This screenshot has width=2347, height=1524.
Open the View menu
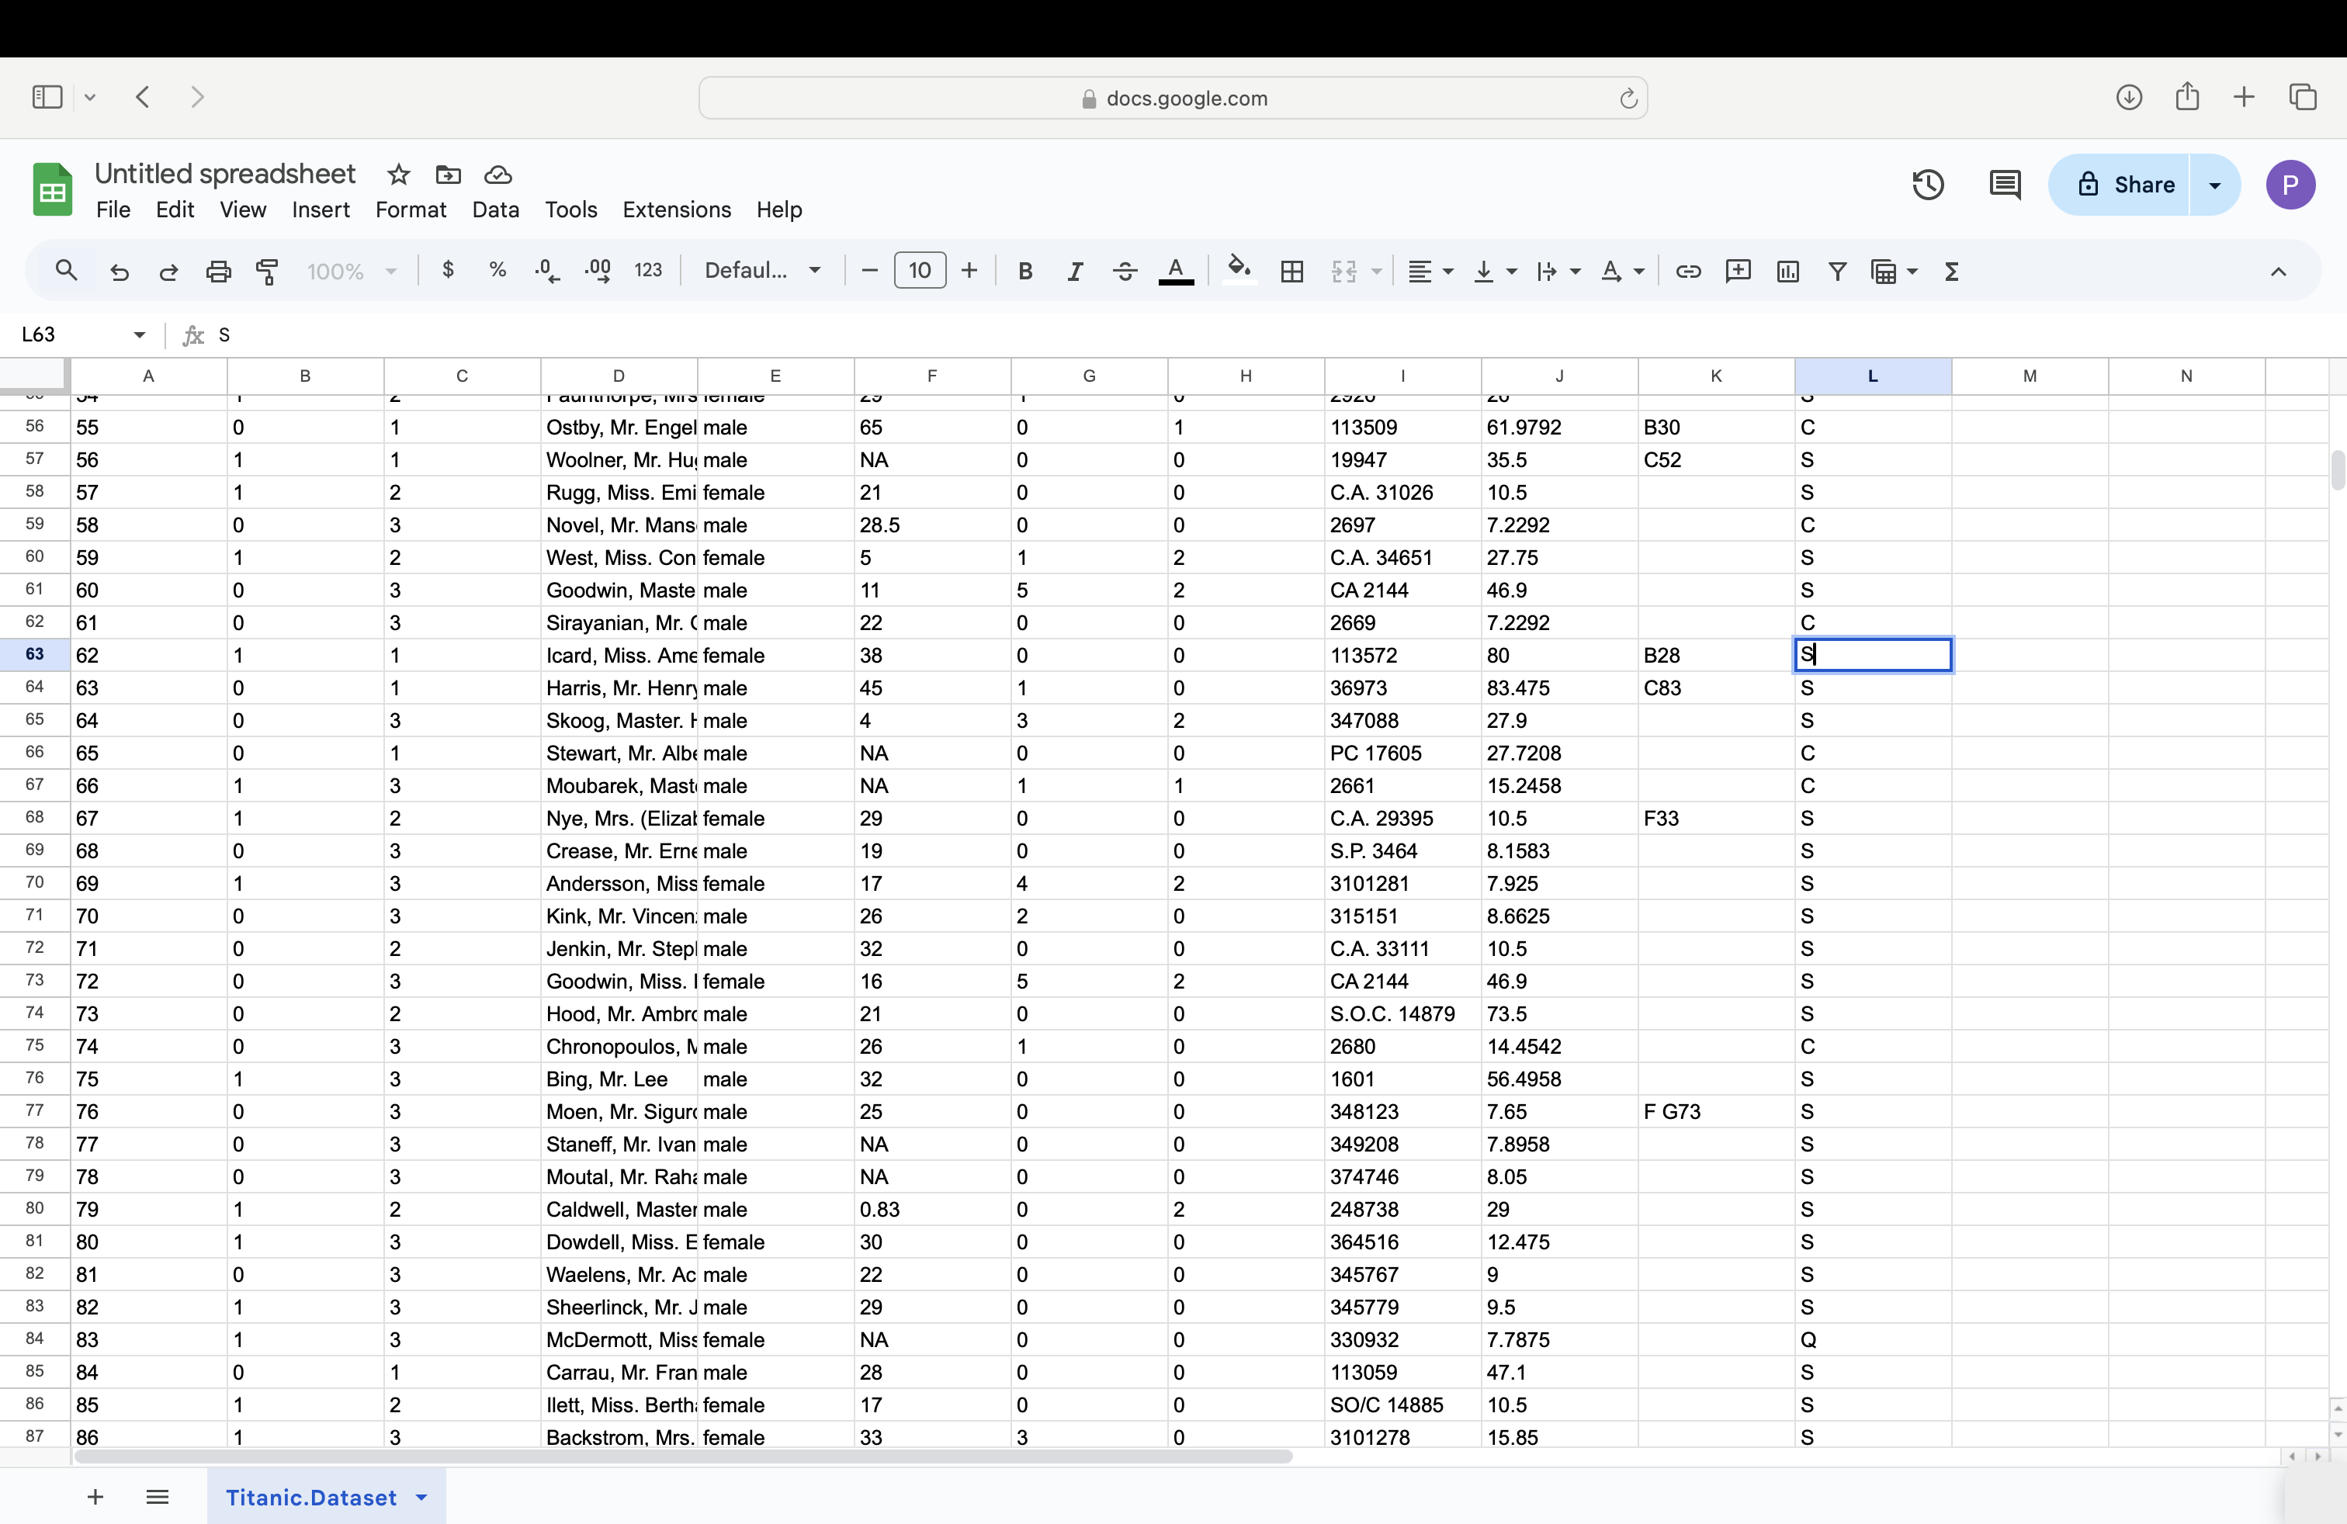[243, 209]
